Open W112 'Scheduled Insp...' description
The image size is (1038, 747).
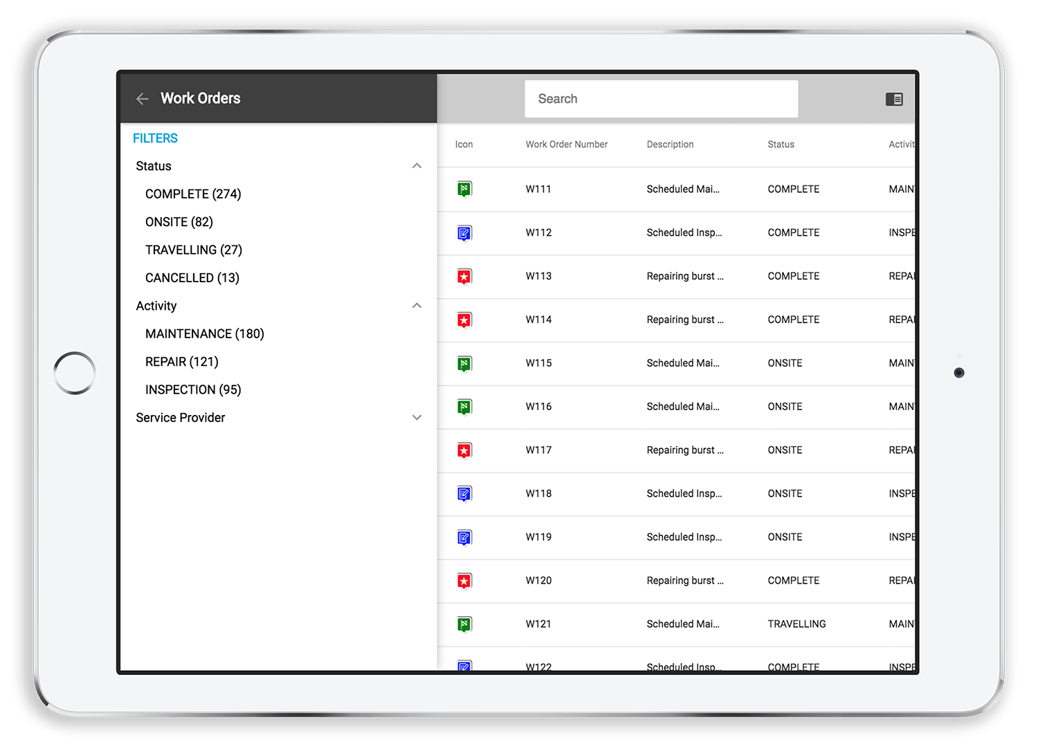684,232
